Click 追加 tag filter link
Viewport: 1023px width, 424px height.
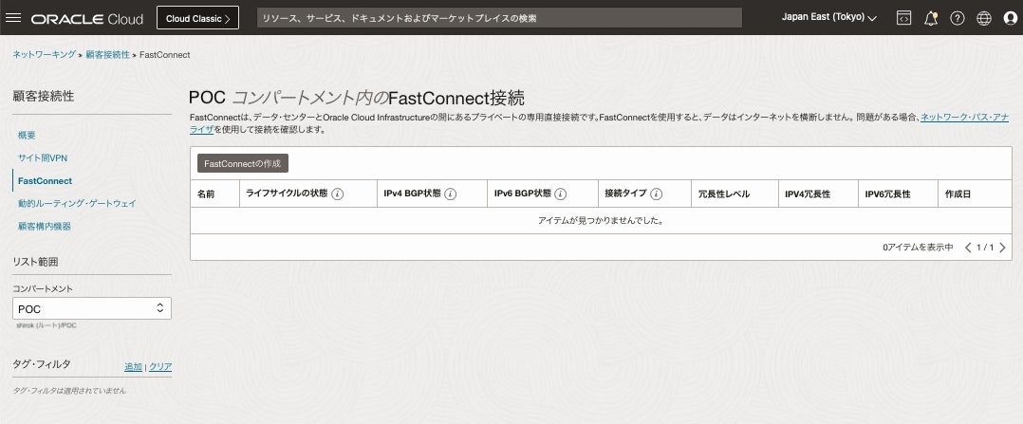tap(133, 366)
